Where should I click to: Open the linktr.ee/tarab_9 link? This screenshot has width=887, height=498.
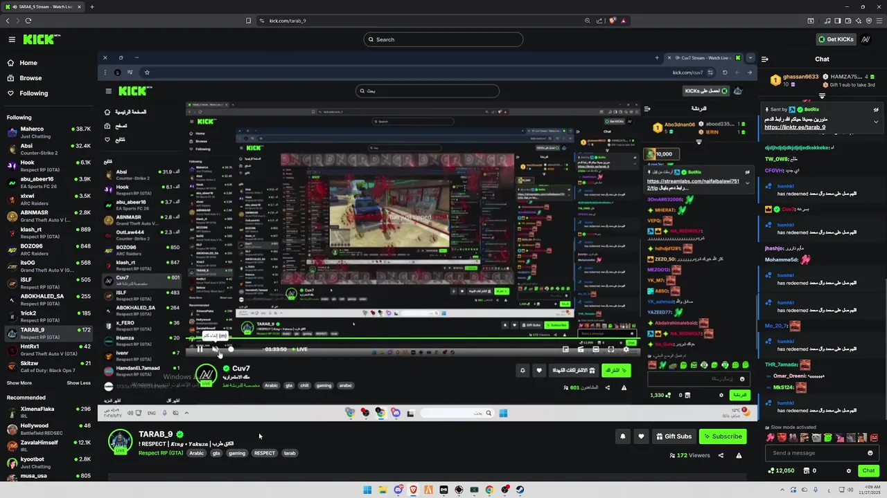[x=795, y=127]
